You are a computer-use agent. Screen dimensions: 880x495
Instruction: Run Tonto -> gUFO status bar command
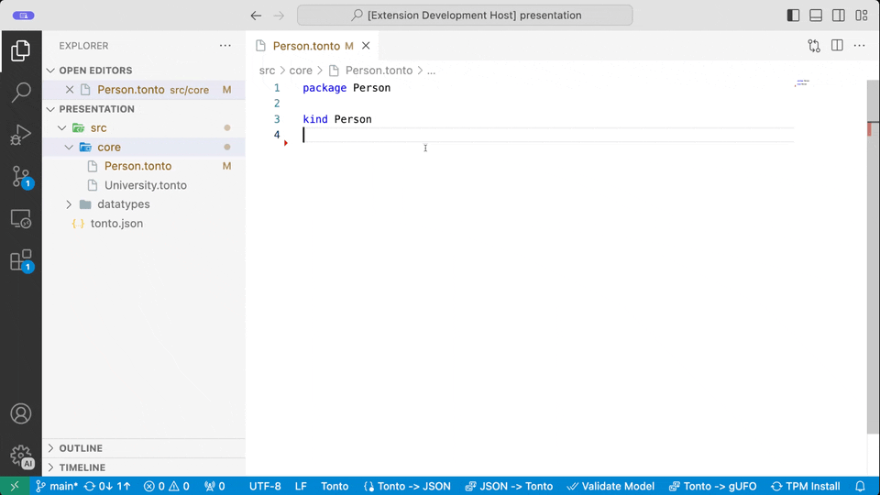coord(713,486)
